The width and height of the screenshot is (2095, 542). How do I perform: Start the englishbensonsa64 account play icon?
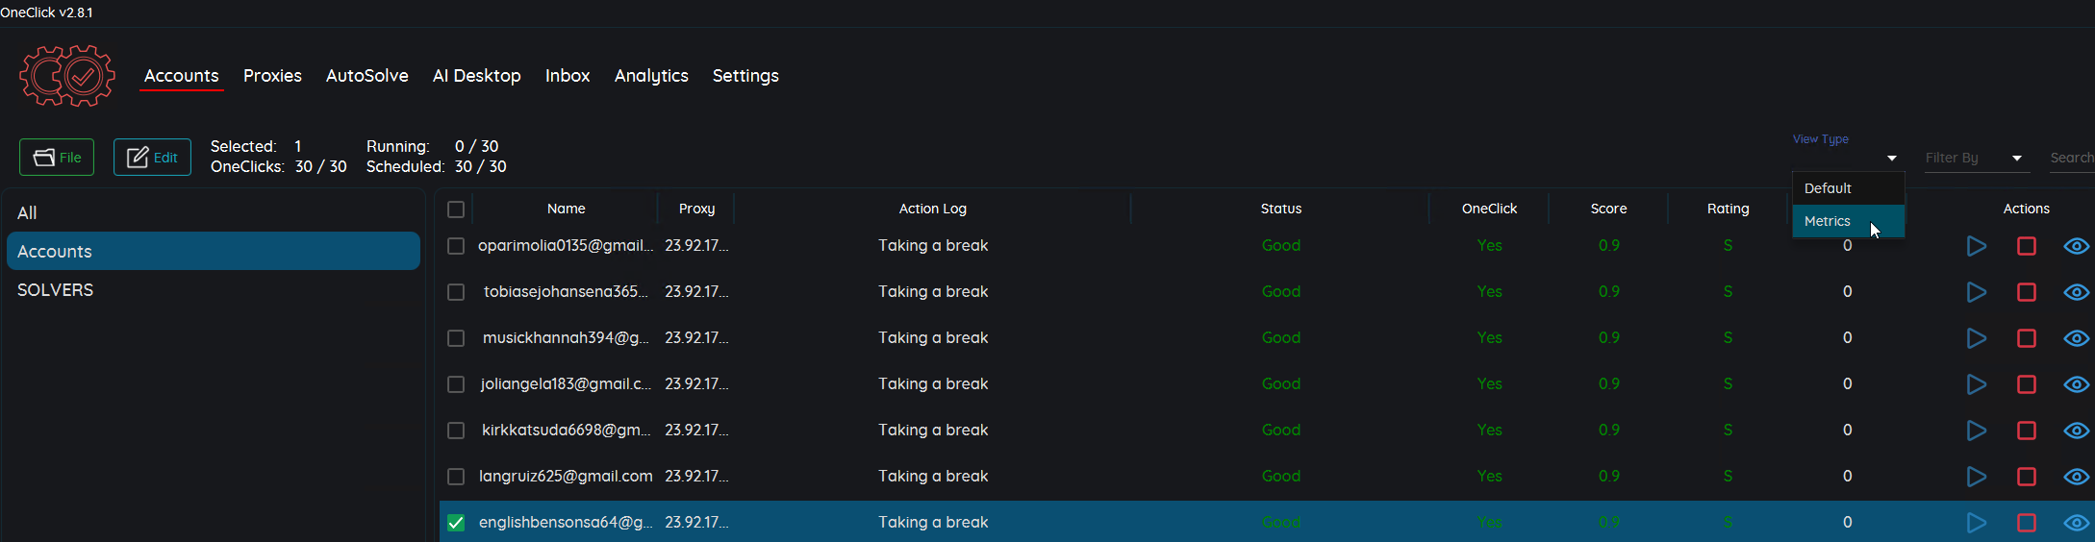click(1977, 523)
